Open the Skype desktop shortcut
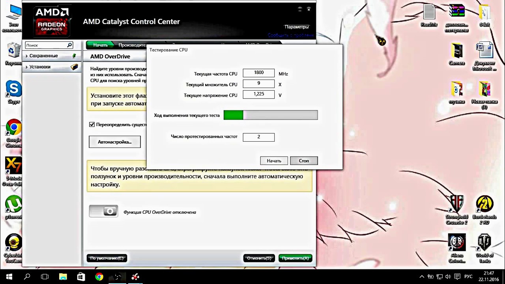This screenshot has height=284, width=505. coord(13,92)
